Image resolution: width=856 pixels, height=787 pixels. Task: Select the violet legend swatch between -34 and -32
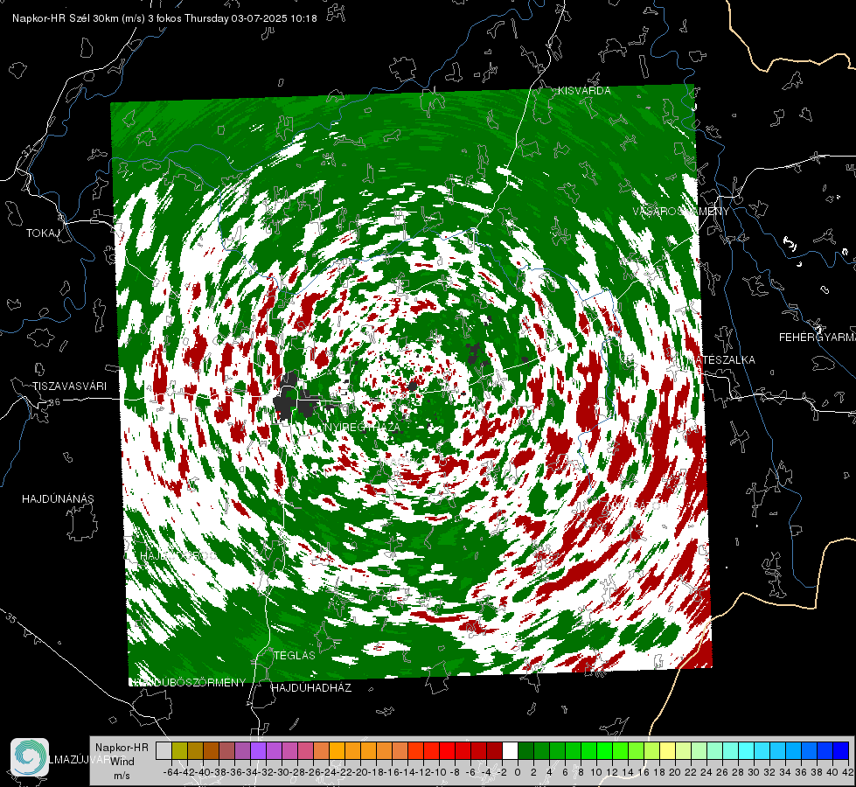258,751
